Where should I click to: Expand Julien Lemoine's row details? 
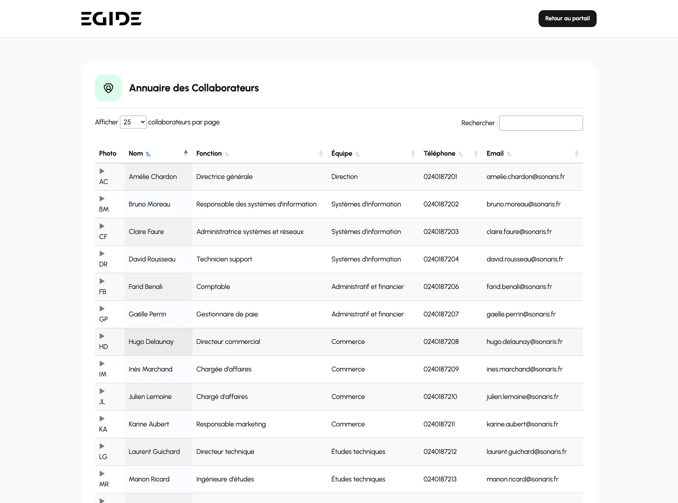pos(102,391)
